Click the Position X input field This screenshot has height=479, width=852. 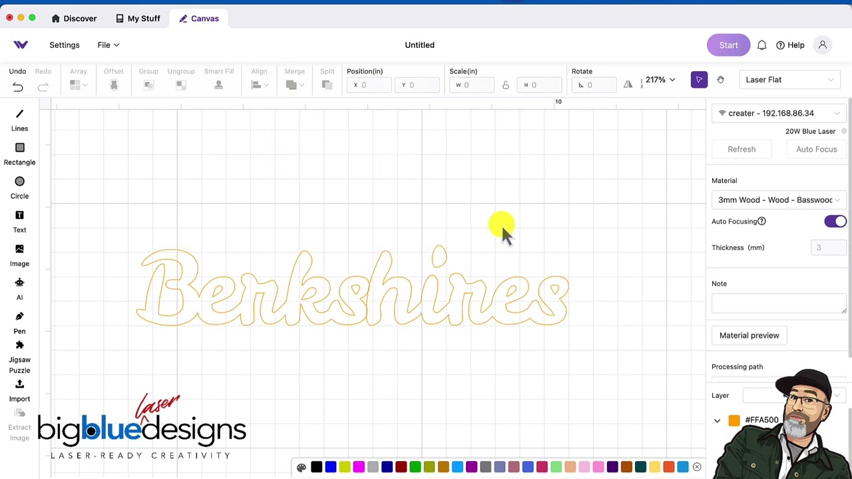coord(369,85)
